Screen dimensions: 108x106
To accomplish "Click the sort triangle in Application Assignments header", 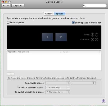I will (61, 52).
